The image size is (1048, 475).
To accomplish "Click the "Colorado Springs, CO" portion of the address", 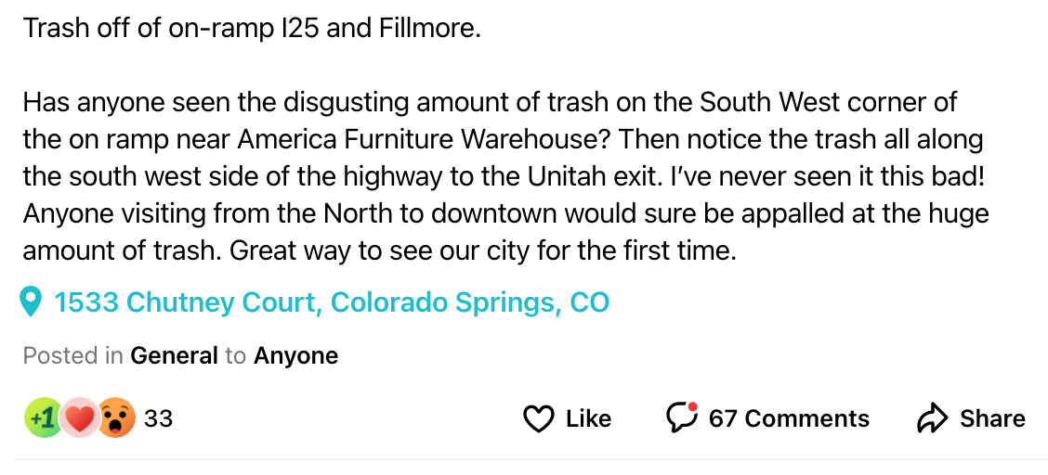I will click(x=470, y=302).
